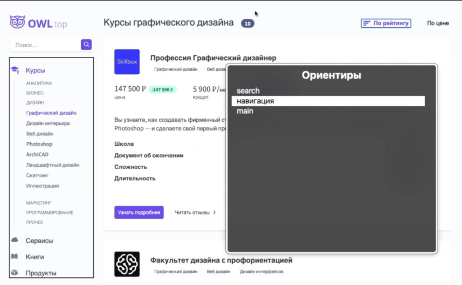The height and width of the screenshot is (285, 462).
Task: Click Факультет дизайна с профориентацией title
Action: point(221,260)
